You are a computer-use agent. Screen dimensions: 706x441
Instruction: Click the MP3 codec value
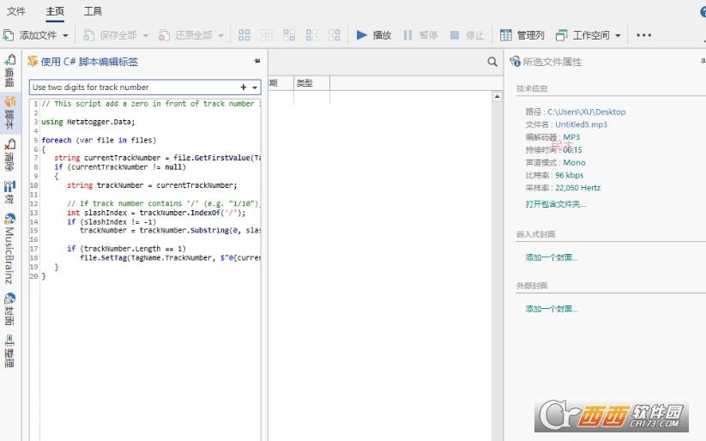click(x=571, y=137)
